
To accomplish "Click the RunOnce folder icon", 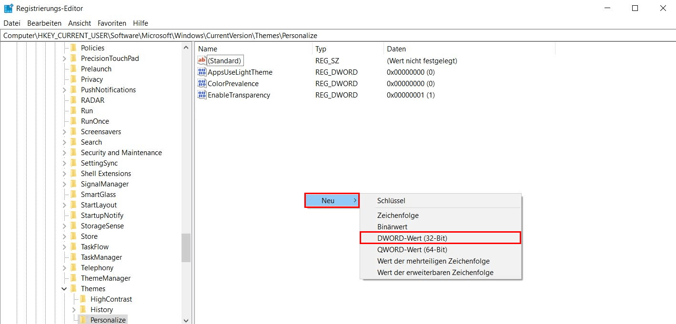I will click(73, 121).
